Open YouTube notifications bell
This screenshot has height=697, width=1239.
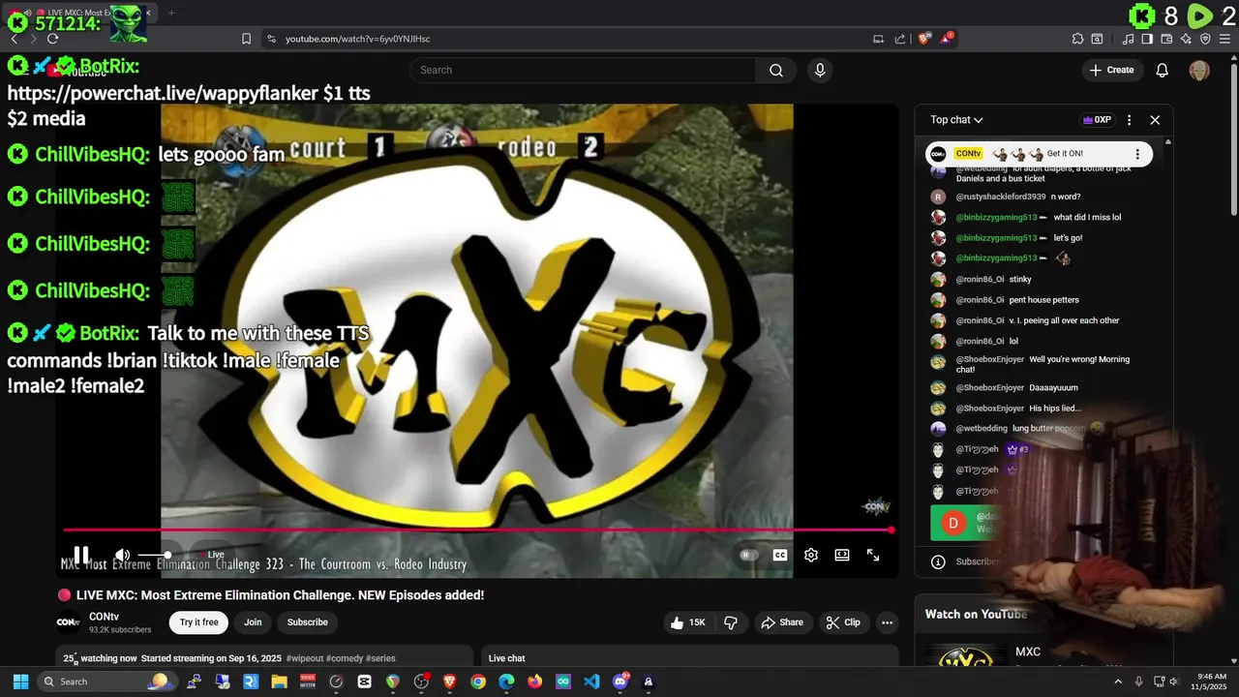tap(1163, 70)
